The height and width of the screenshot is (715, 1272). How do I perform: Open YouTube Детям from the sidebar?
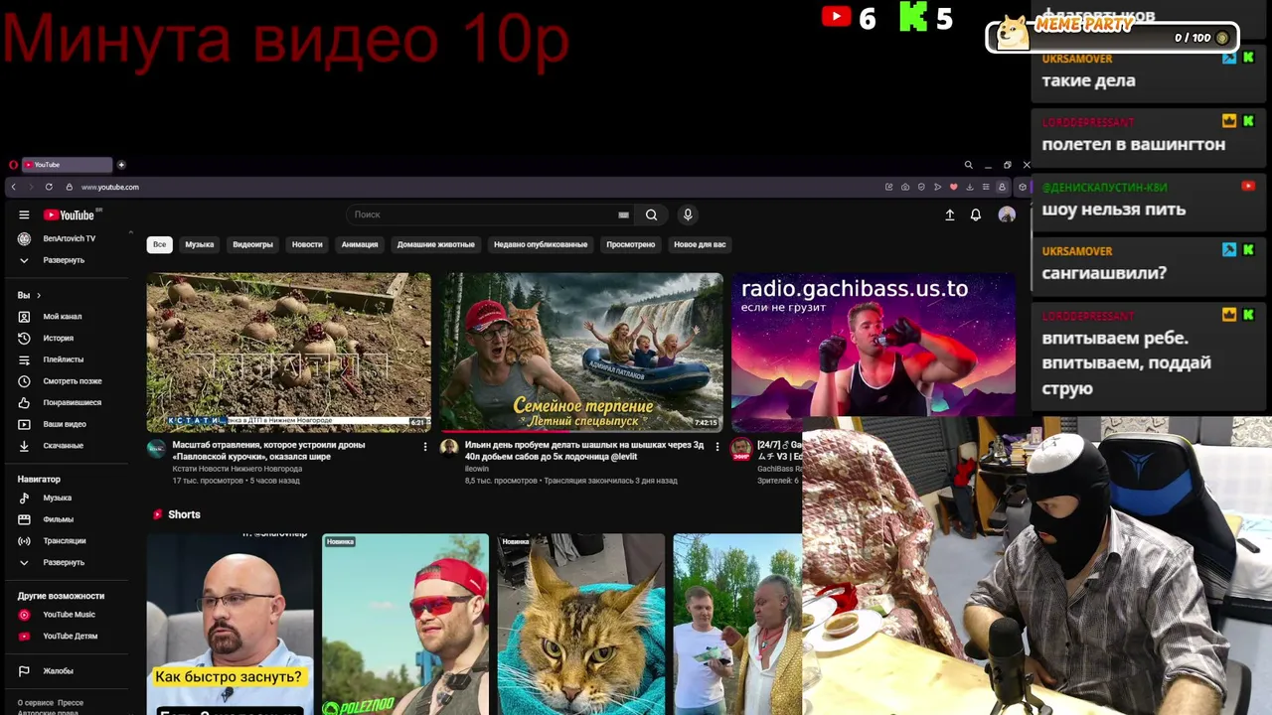pyautogui.click(x=72, y=637)
